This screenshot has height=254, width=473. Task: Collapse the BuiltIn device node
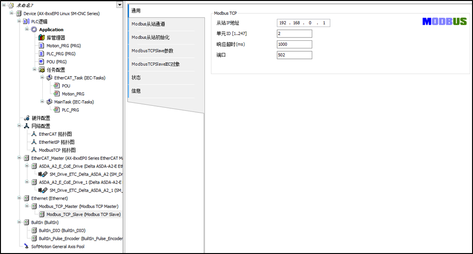(19, 222)
